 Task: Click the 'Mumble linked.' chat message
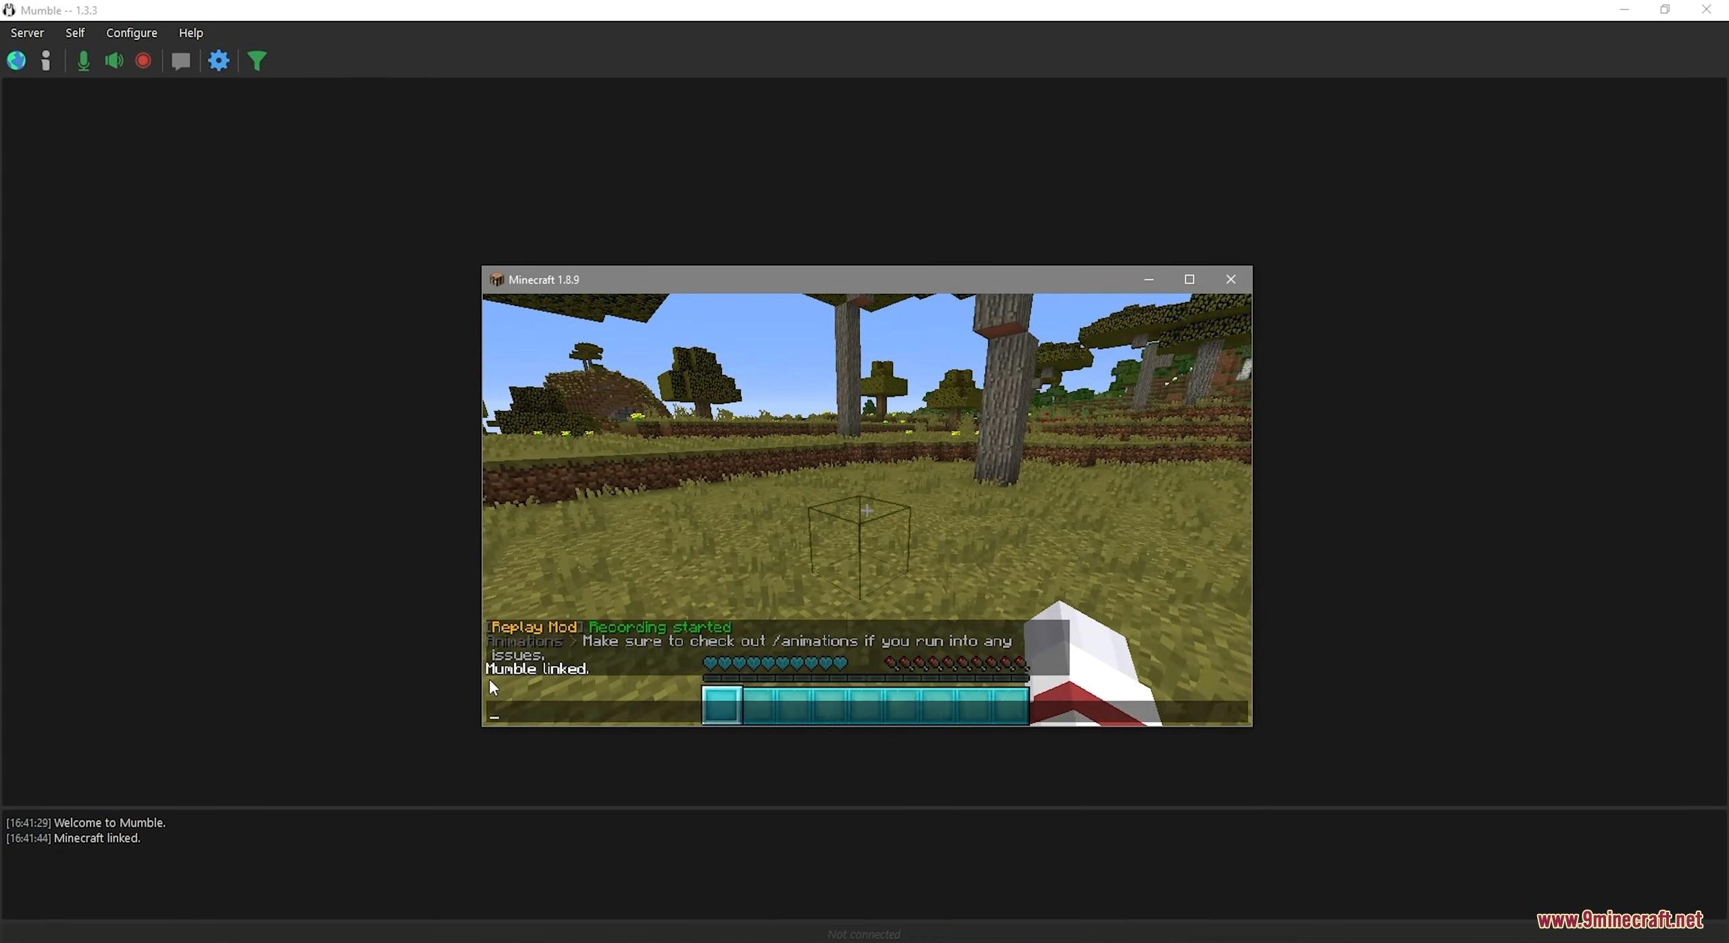coord(538,669)
